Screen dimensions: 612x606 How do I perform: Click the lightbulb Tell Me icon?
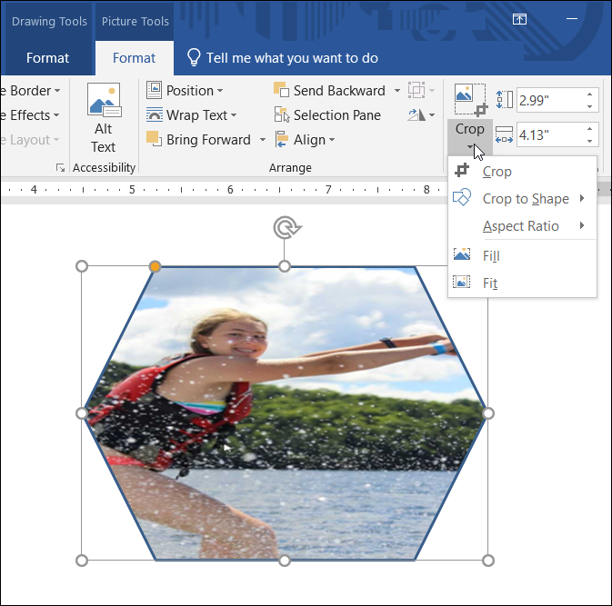pyautogui.click(x=194, y=58)
